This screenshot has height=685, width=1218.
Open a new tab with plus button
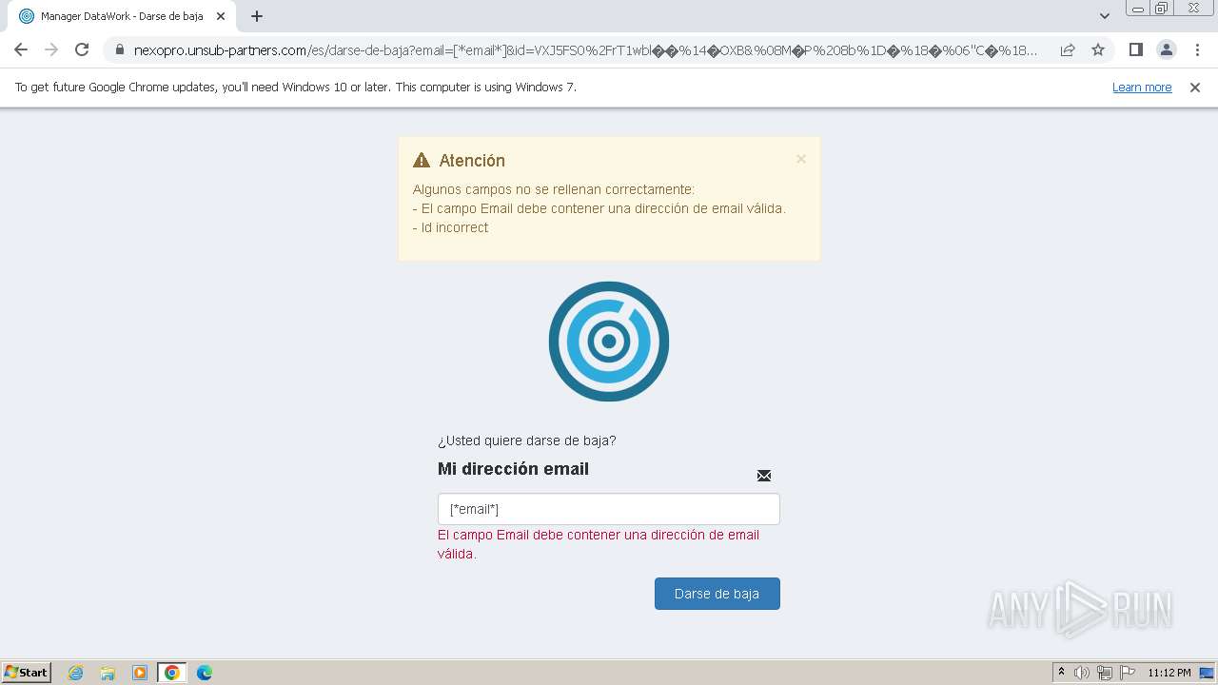click(x=257, y=16)
